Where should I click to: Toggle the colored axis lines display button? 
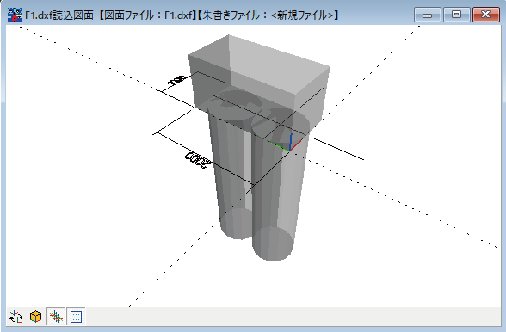coord(56,317)
